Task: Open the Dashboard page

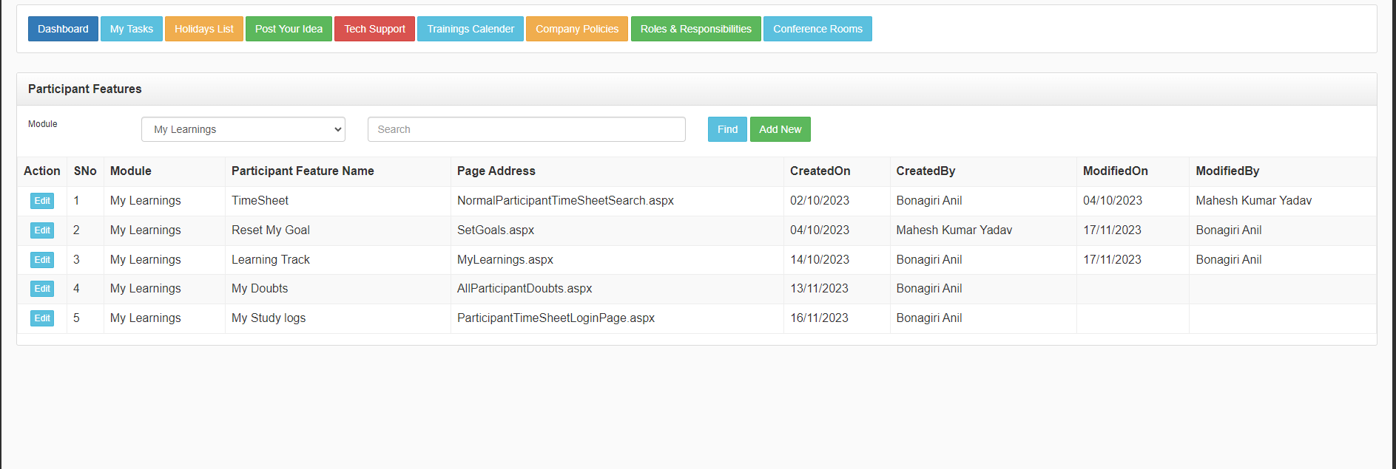Action: 63,29
